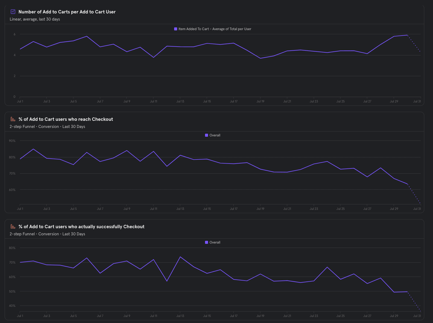Open 'Number of Add to Carts per Add to Cart User' report
This screenshot has height=323, width=433.
[67, 12]
